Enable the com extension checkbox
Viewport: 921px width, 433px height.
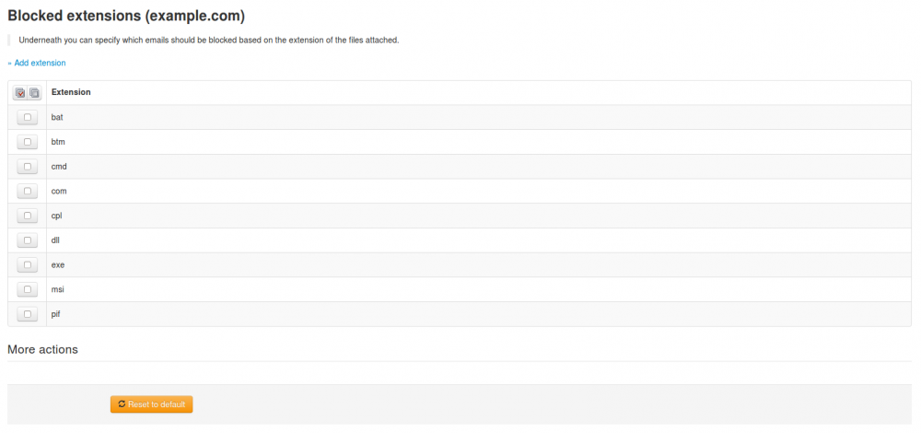[x=28, y=191]
